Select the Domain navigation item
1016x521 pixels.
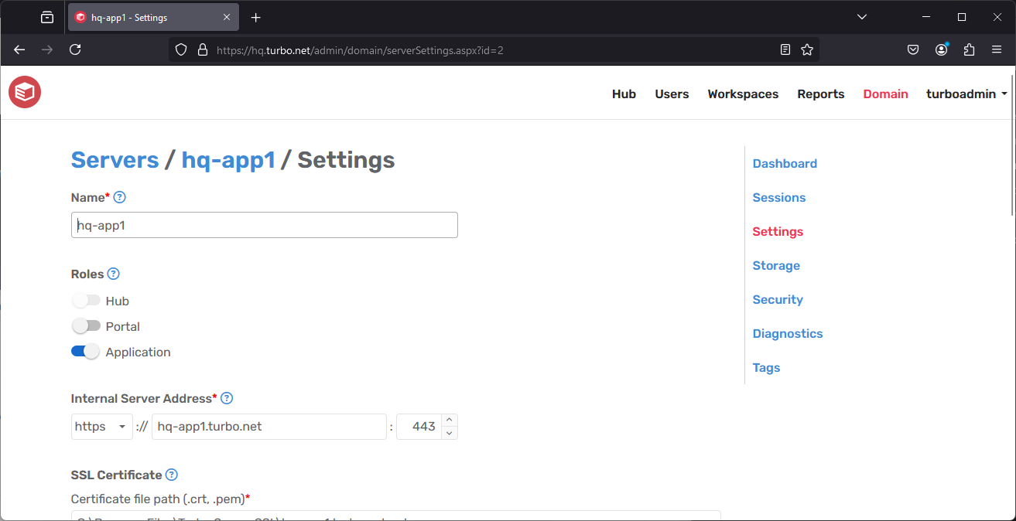pyautogui.click(x=885, y=94)
